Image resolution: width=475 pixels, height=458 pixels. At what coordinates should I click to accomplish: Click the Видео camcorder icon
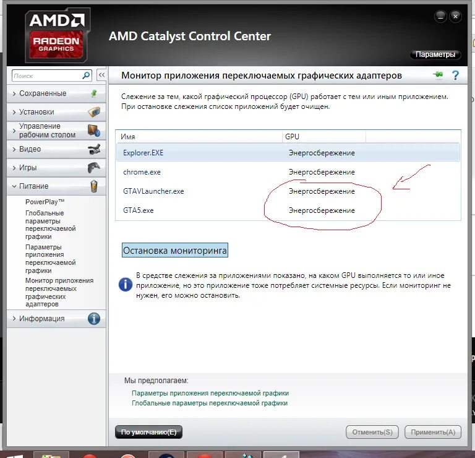[x=94, y=149]
